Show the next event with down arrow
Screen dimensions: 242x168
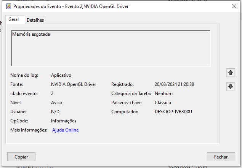coord(231,87)
